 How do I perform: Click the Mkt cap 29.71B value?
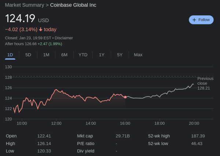tap(122, 136)
